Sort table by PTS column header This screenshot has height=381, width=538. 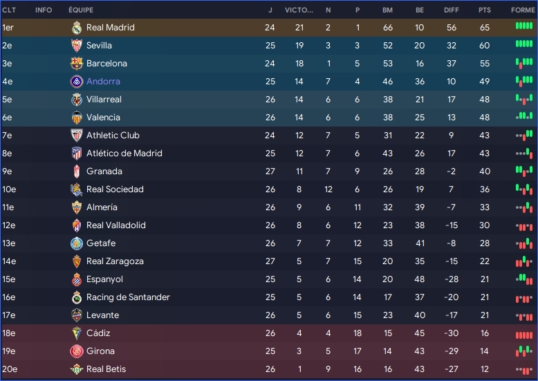point(484,10)
